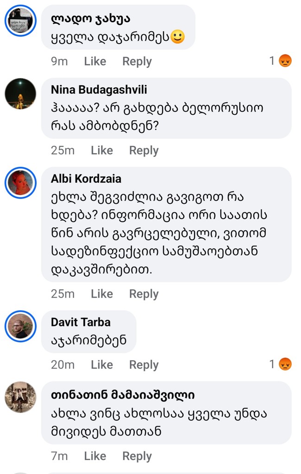
Task: Reply to Davit Tarba's comment
Action: click(x=144, y=365)
